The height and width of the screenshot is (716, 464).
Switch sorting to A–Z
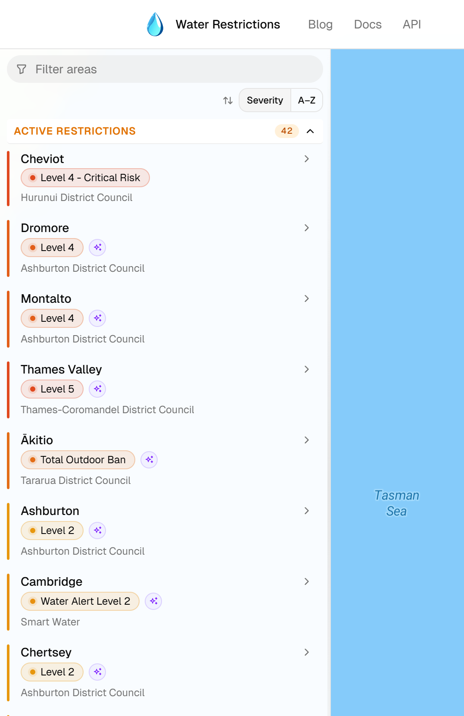point(307,100)
